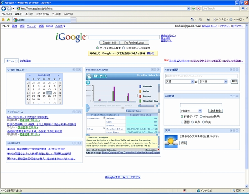Go to previous month in Google Calendar gadget
Image resolution: width=249 pixels, height=194 pixels.
[x=30, y=75]
